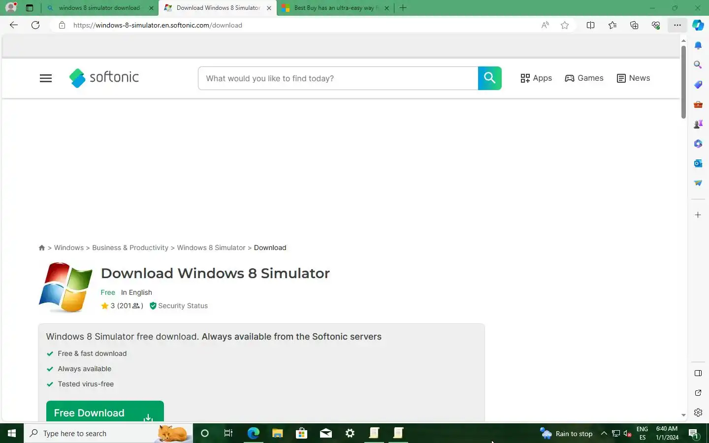Viewport: 709px width, 443px height.
Task: Click the home icon in breadcrumb
Action: (42, 248)
